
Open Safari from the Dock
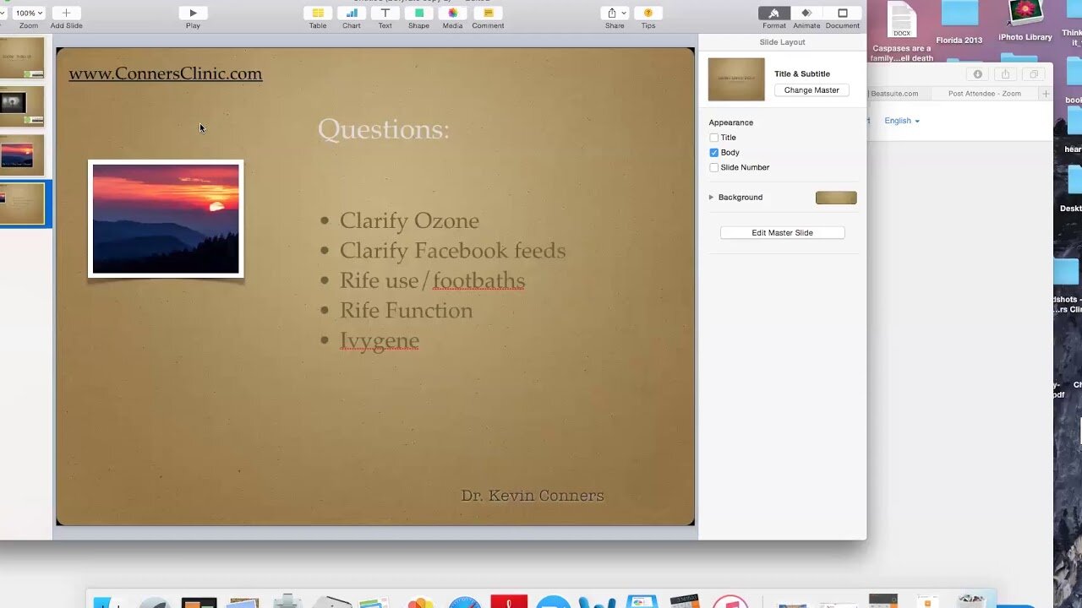464,602
